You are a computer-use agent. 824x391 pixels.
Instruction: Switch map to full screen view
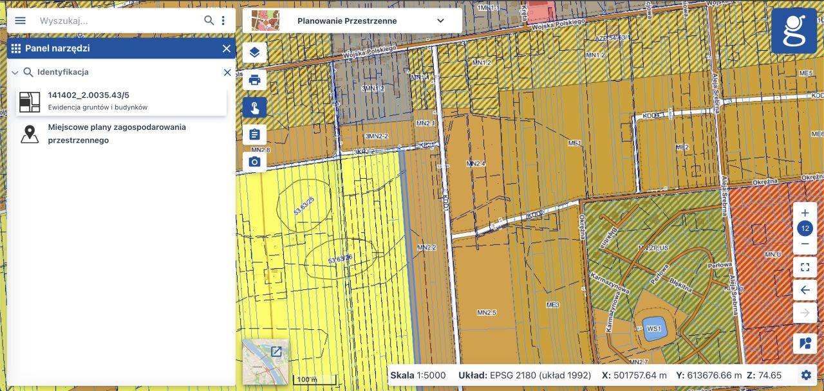click(x=805, y=267)
